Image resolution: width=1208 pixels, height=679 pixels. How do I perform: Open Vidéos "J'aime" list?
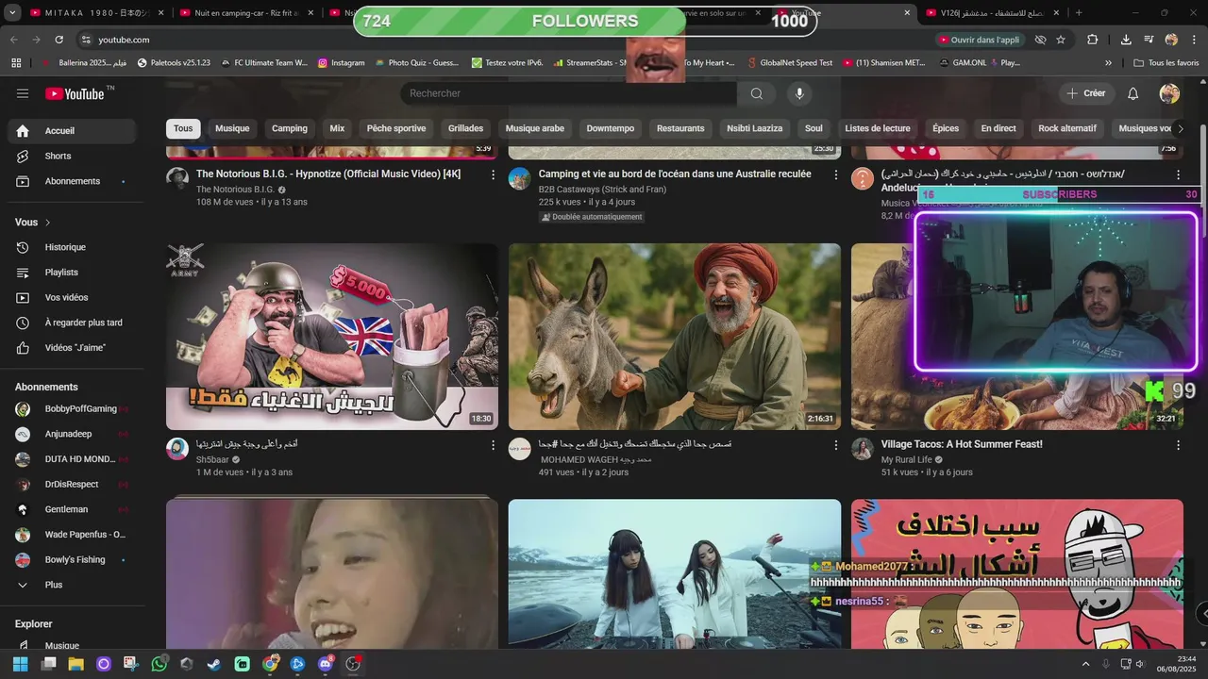pyautogui.click(x=72, y=348)
